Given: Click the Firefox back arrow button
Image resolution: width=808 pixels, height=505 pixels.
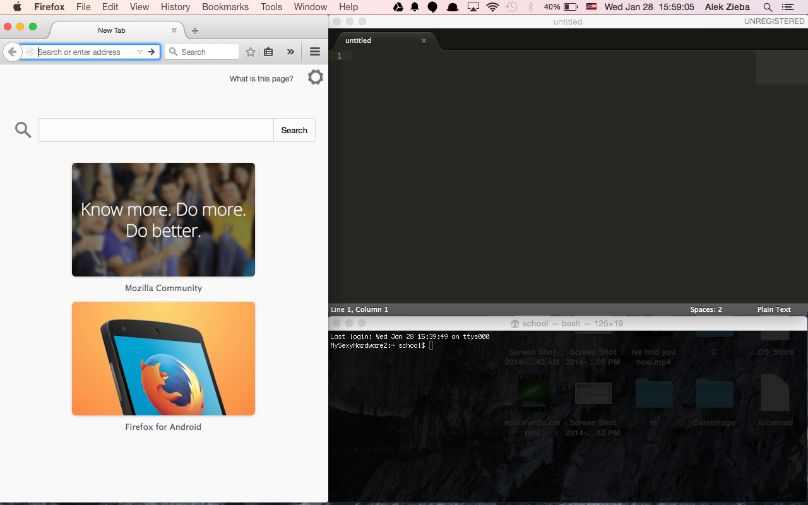Looking at the screenshot, I should point(11,52).
